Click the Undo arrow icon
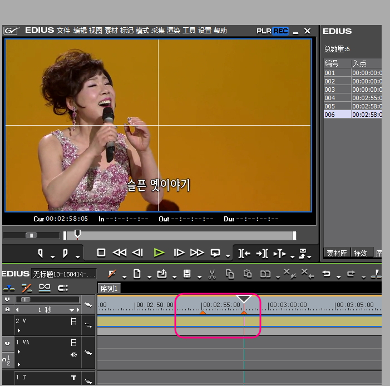The height and width of the screenshot is (386, 390). pos(327,274)
